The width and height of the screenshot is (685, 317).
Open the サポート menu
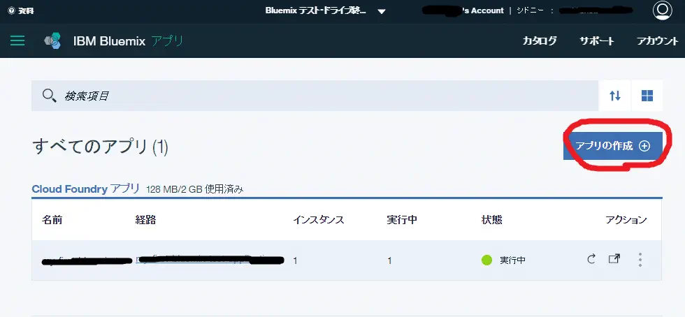597,40
